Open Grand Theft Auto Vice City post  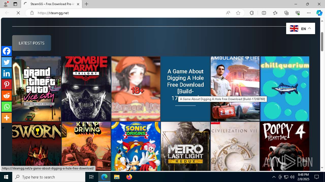pyautogui.click(x=37, y=89)
